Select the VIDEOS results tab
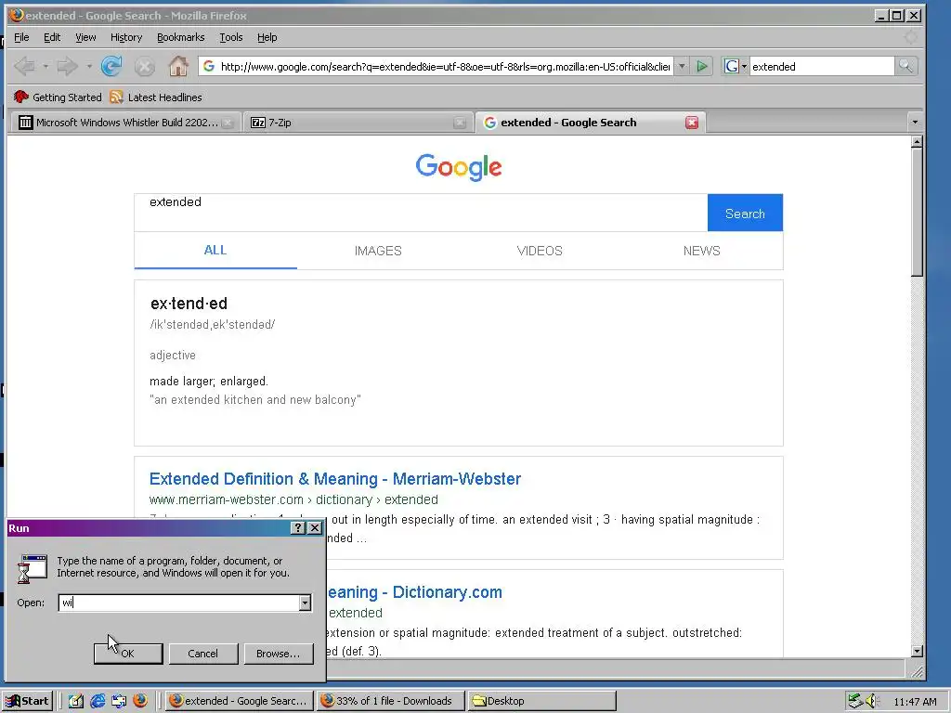The width and height of the screenshot is (951, 713). click(540, 251)
